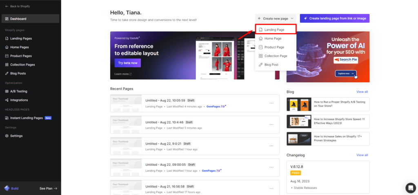
Task: Click the Collection Page grid icon in dropdown
Action: [261, 56]
